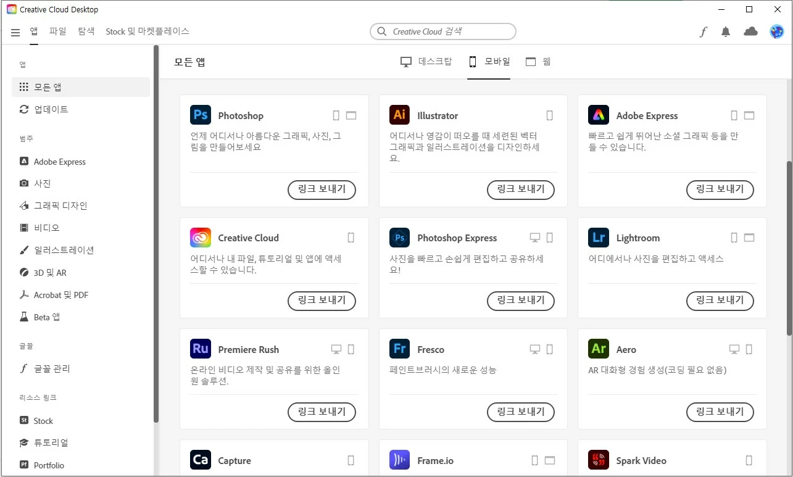
Task: Click the Spark Video app title text
Action: pos(641,460)
